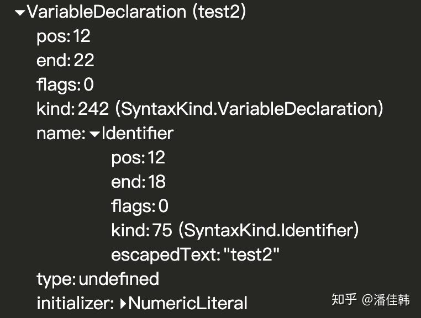Click the nested pos: 12 property
This screenshot has width=421, height=318.
tap(138, 158)
